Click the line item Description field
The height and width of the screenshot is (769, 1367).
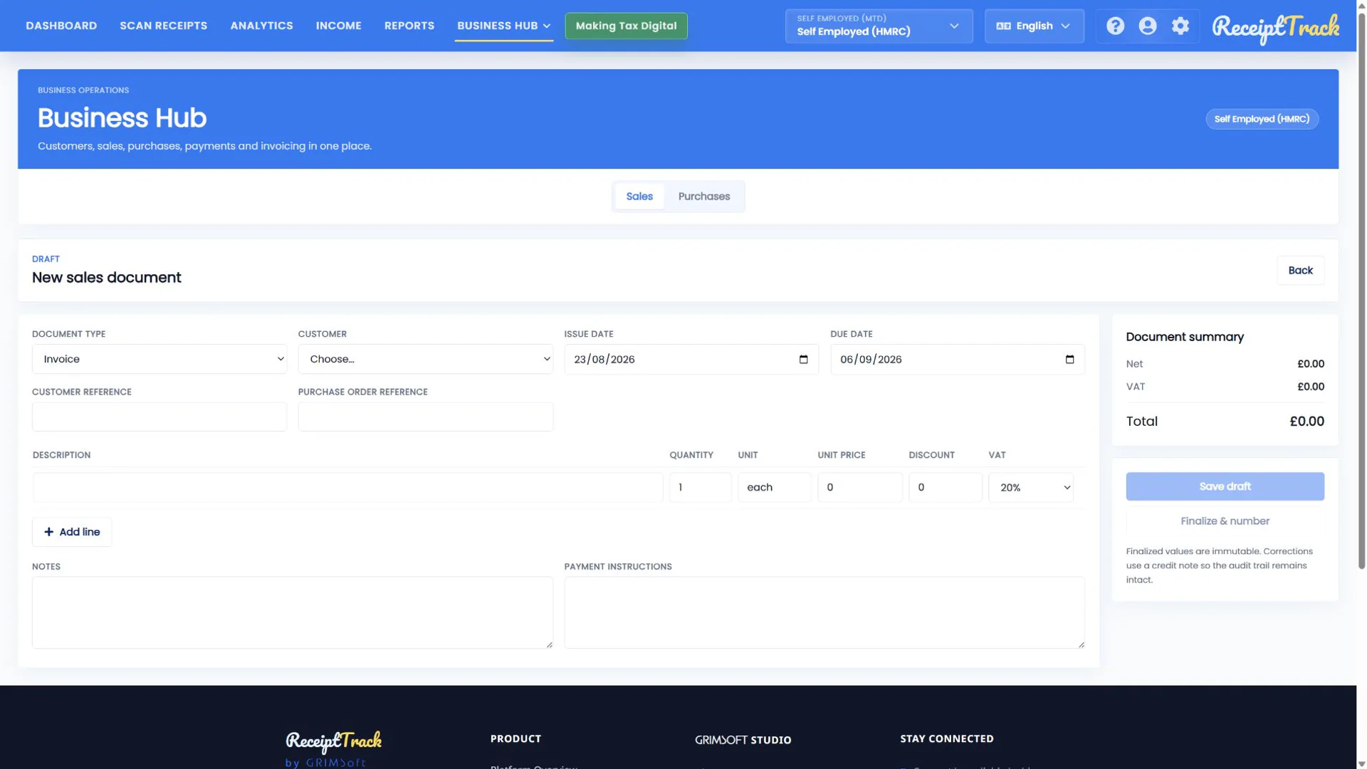pyautogui.click(x=347, y=487)
